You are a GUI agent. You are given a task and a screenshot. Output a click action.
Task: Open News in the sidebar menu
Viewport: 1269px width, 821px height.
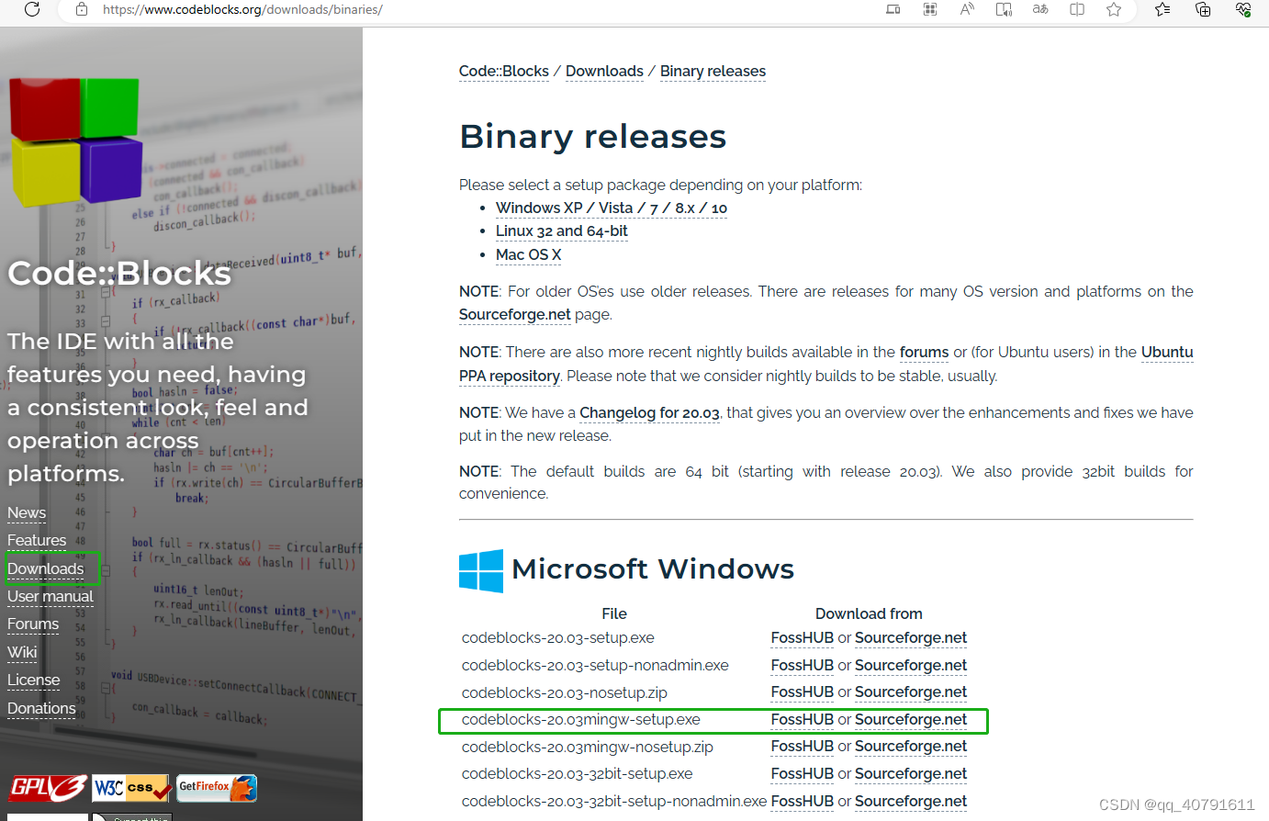pyautogui.click(x=27, y=512)
